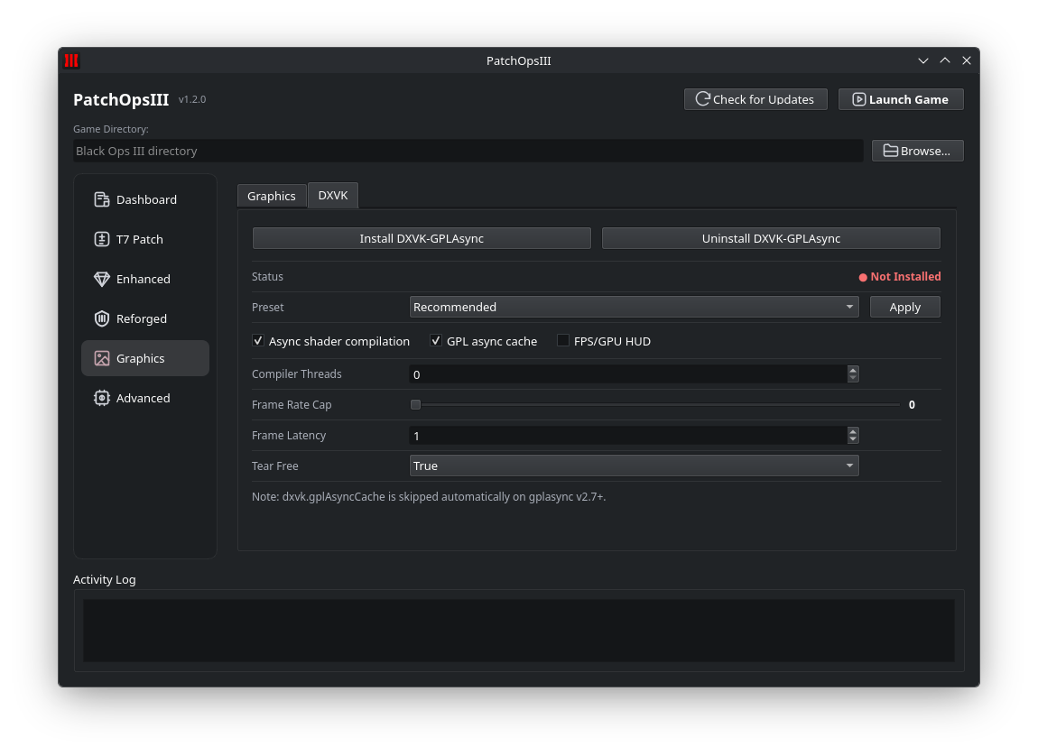Click the Game Directory input field
Viewport: 1038px width, 756px height.
(x=468, y=151)
